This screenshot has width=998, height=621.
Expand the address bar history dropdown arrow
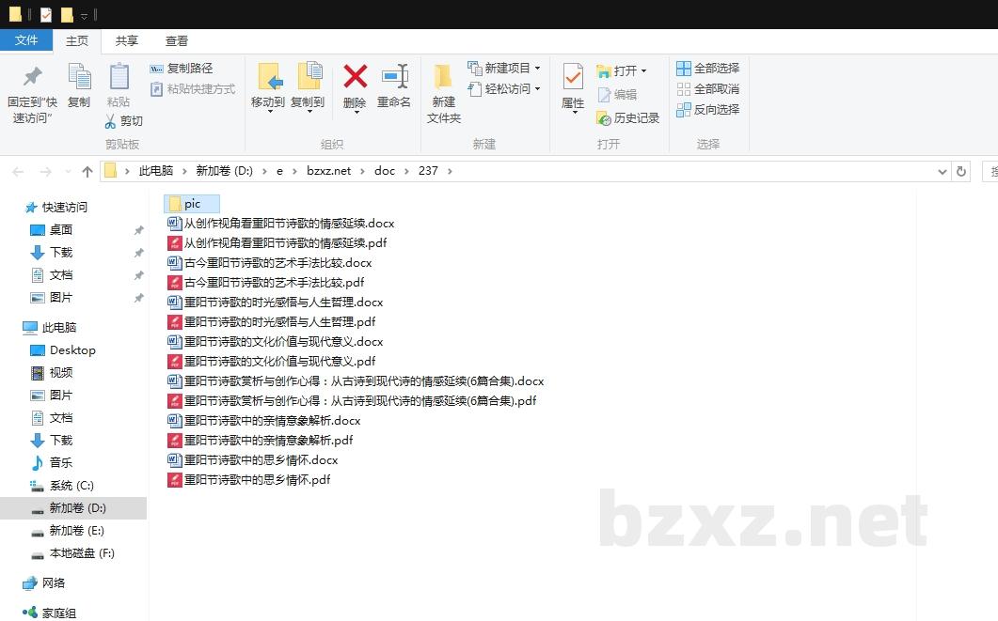943,171
